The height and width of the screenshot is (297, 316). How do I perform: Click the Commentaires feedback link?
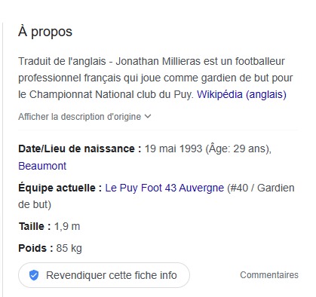(269, 275)
